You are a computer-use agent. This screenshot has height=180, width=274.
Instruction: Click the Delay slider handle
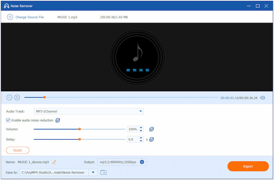click(79, 139)
